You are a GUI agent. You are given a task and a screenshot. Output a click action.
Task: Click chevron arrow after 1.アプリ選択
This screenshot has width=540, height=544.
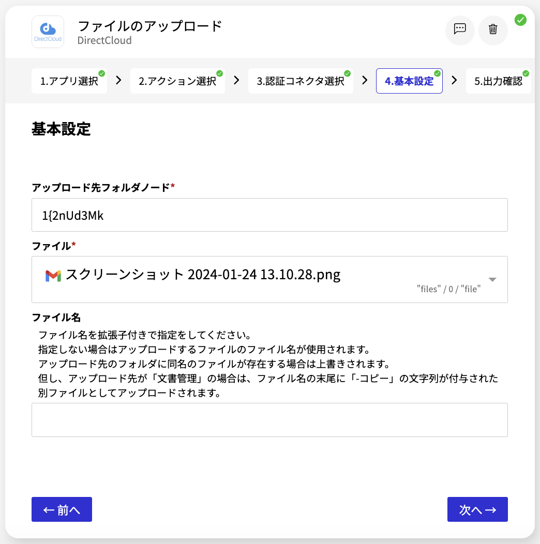(x=118, y=81)
